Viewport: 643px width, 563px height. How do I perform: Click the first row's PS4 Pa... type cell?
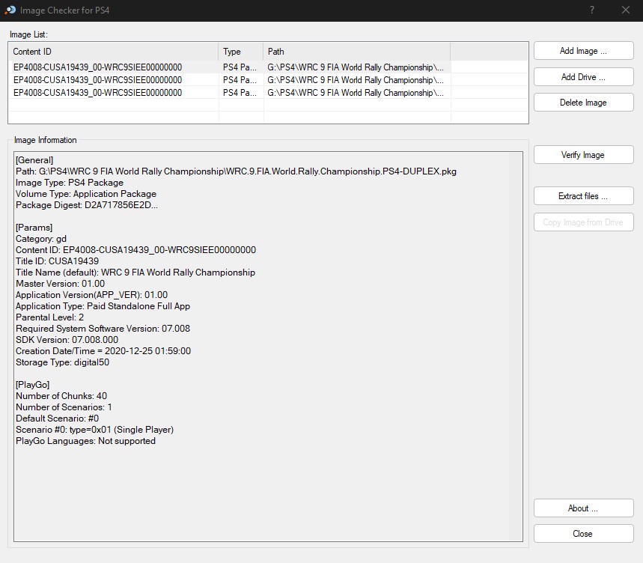pyautogui.click(x=240, y=67)
